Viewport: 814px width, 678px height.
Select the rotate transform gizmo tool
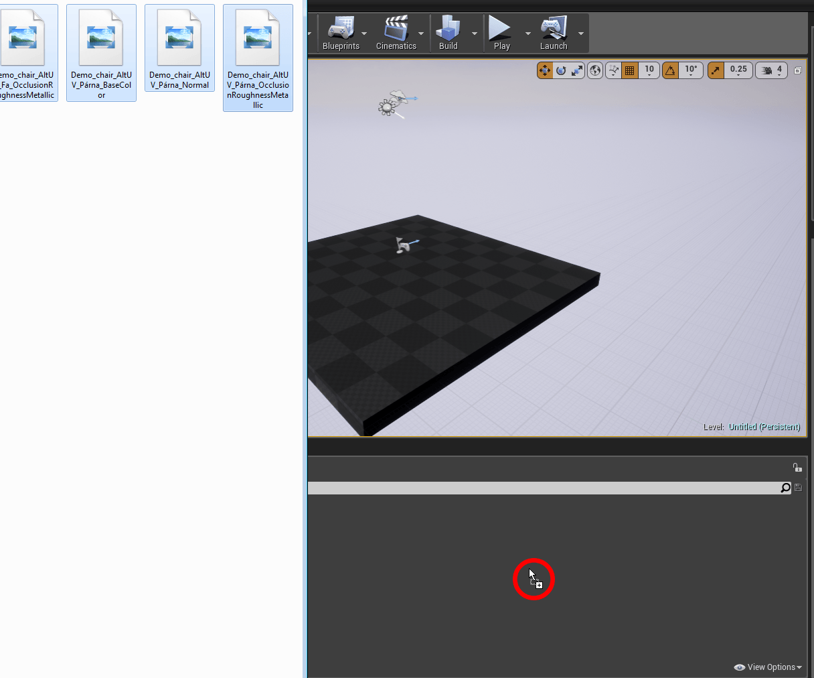pos(561,70)
